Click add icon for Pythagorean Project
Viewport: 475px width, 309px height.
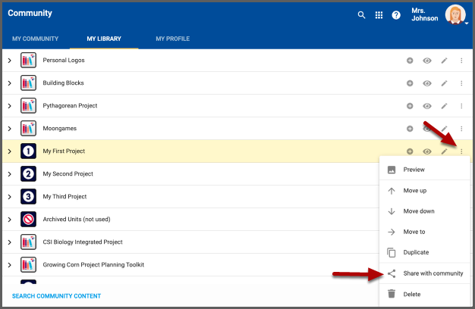pos(410,106)
